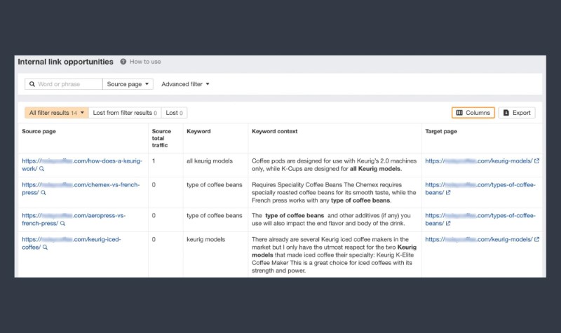Select the 'all keurig models' keyword cell
This screenshot has height=333, width=561.
click(x=210, y=161)
